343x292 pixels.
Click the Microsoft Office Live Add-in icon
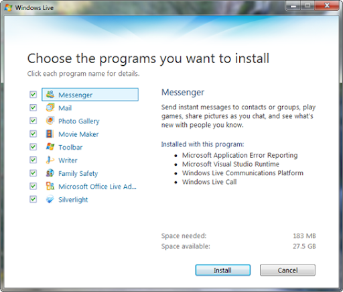[50, 186]
